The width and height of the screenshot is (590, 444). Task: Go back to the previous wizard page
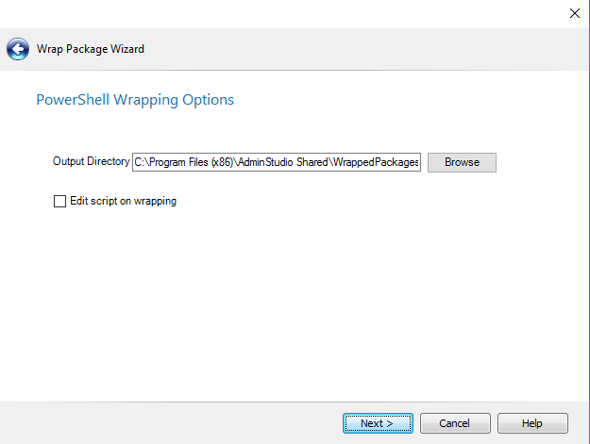[17, 48]
